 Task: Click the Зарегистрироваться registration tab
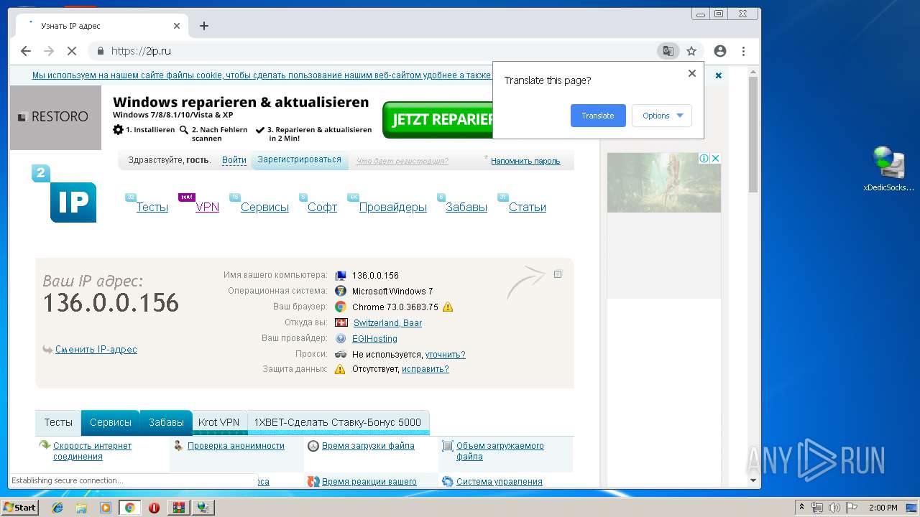[x=300, y=160]
